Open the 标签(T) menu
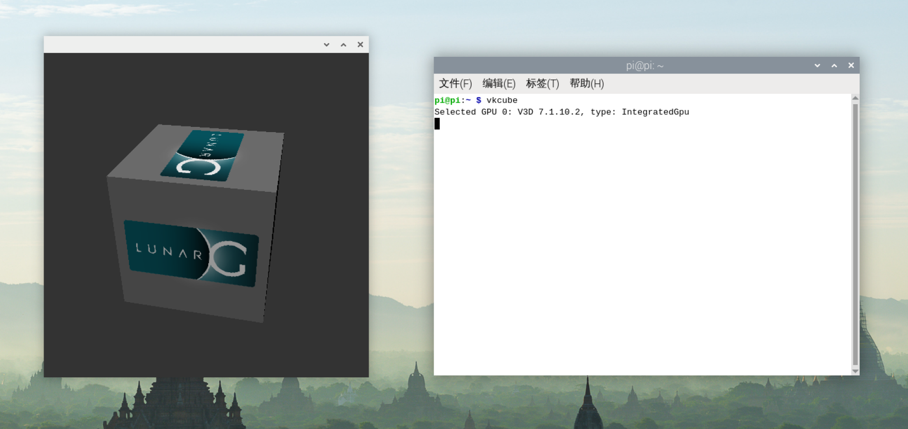 coord(542,84)
